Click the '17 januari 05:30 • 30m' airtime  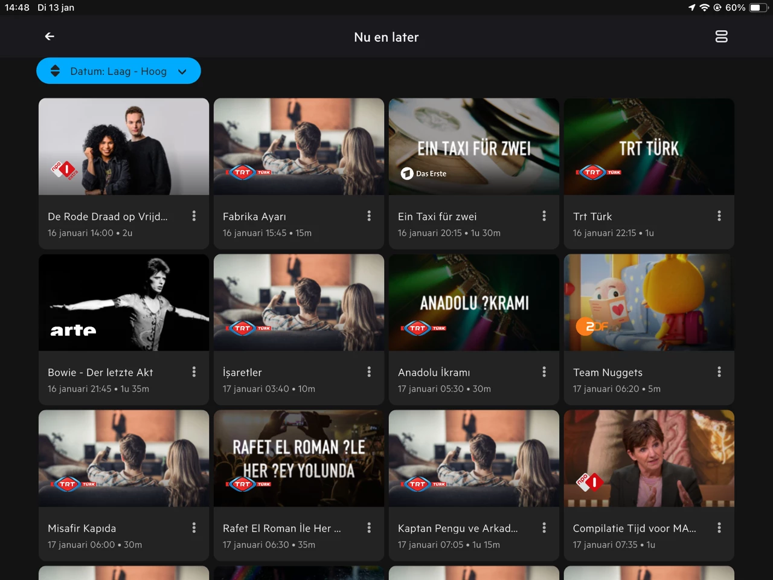pos(444,389)
